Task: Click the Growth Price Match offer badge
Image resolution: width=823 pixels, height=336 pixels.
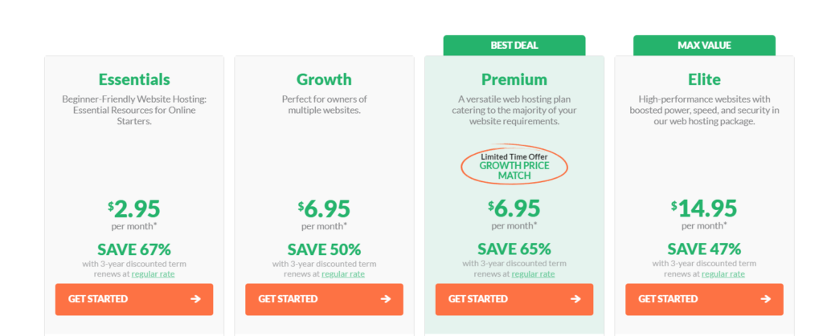Action: click(x=514, y=166)
